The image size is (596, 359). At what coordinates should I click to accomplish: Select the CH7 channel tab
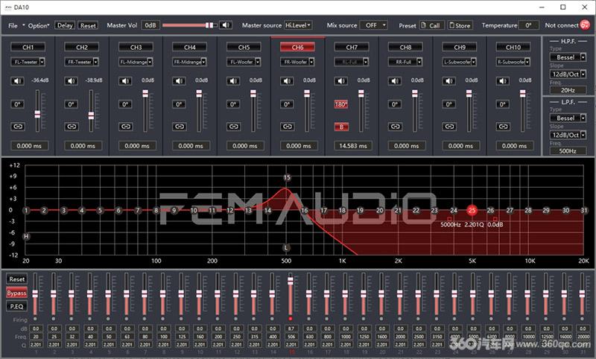[352, 47]
